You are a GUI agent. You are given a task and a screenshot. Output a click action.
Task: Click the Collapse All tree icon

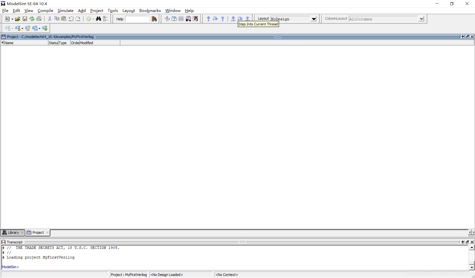[105, 19]
